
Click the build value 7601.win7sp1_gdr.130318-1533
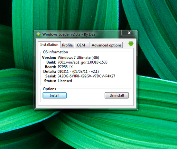click(82, 62)
